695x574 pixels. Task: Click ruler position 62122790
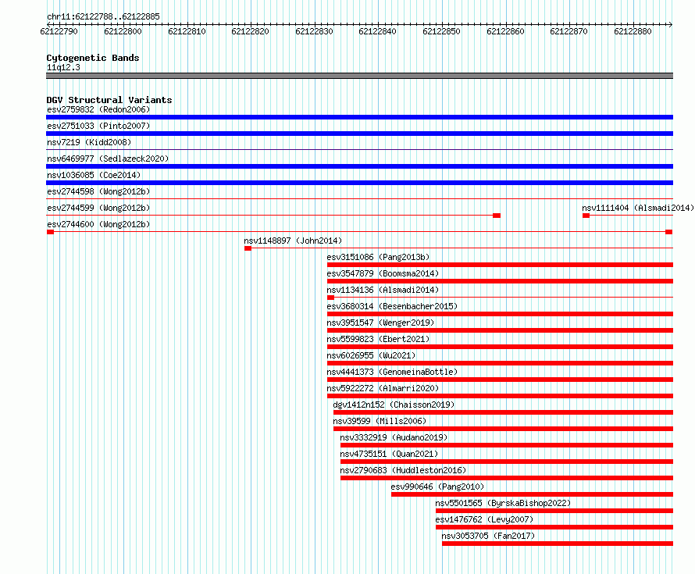59,31
